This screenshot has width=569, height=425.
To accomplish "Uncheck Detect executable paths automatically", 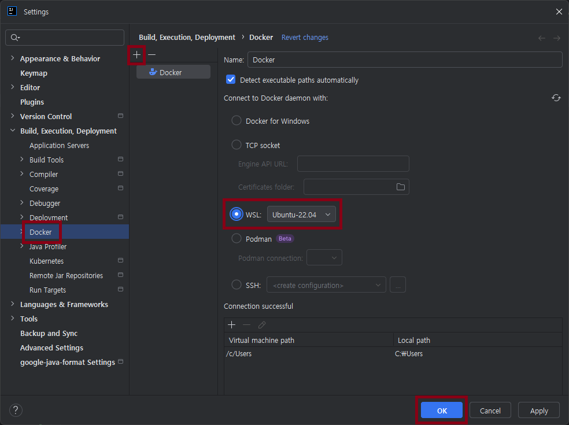I will pyautogui.click(x=231, y=80).
